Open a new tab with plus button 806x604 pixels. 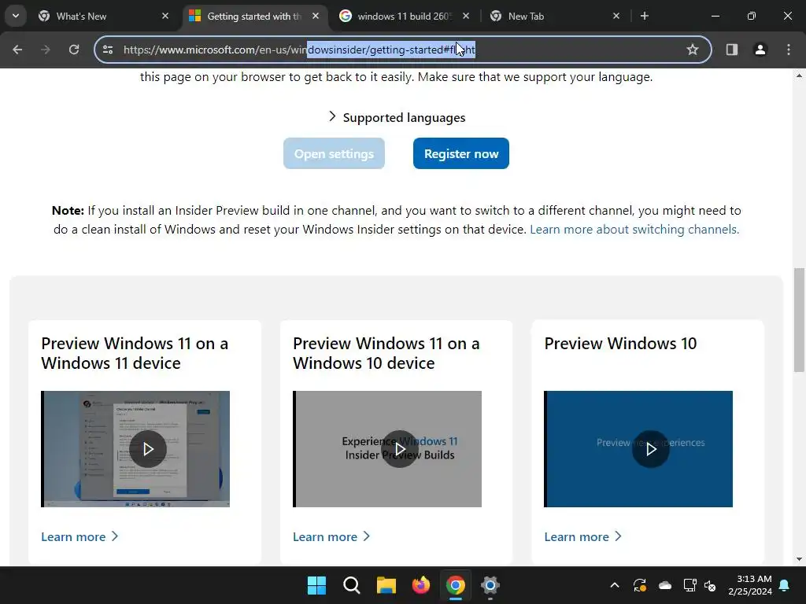pyautogui.click(x=645, y=17)
